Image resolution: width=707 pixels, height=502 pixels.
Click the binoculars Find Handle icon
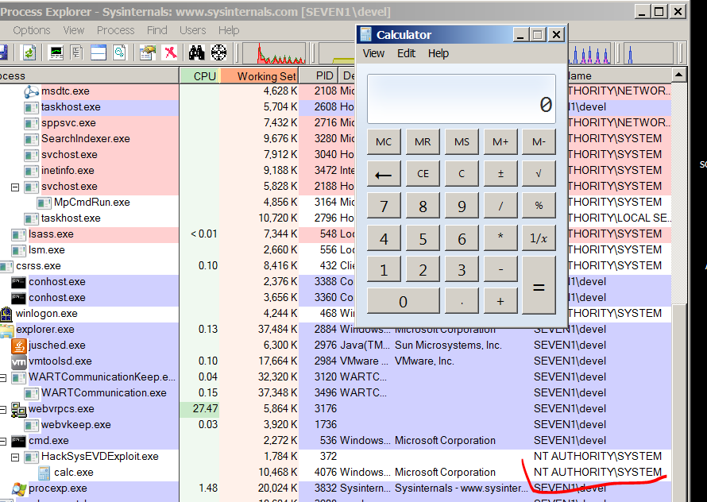click(x=196, y=53)
